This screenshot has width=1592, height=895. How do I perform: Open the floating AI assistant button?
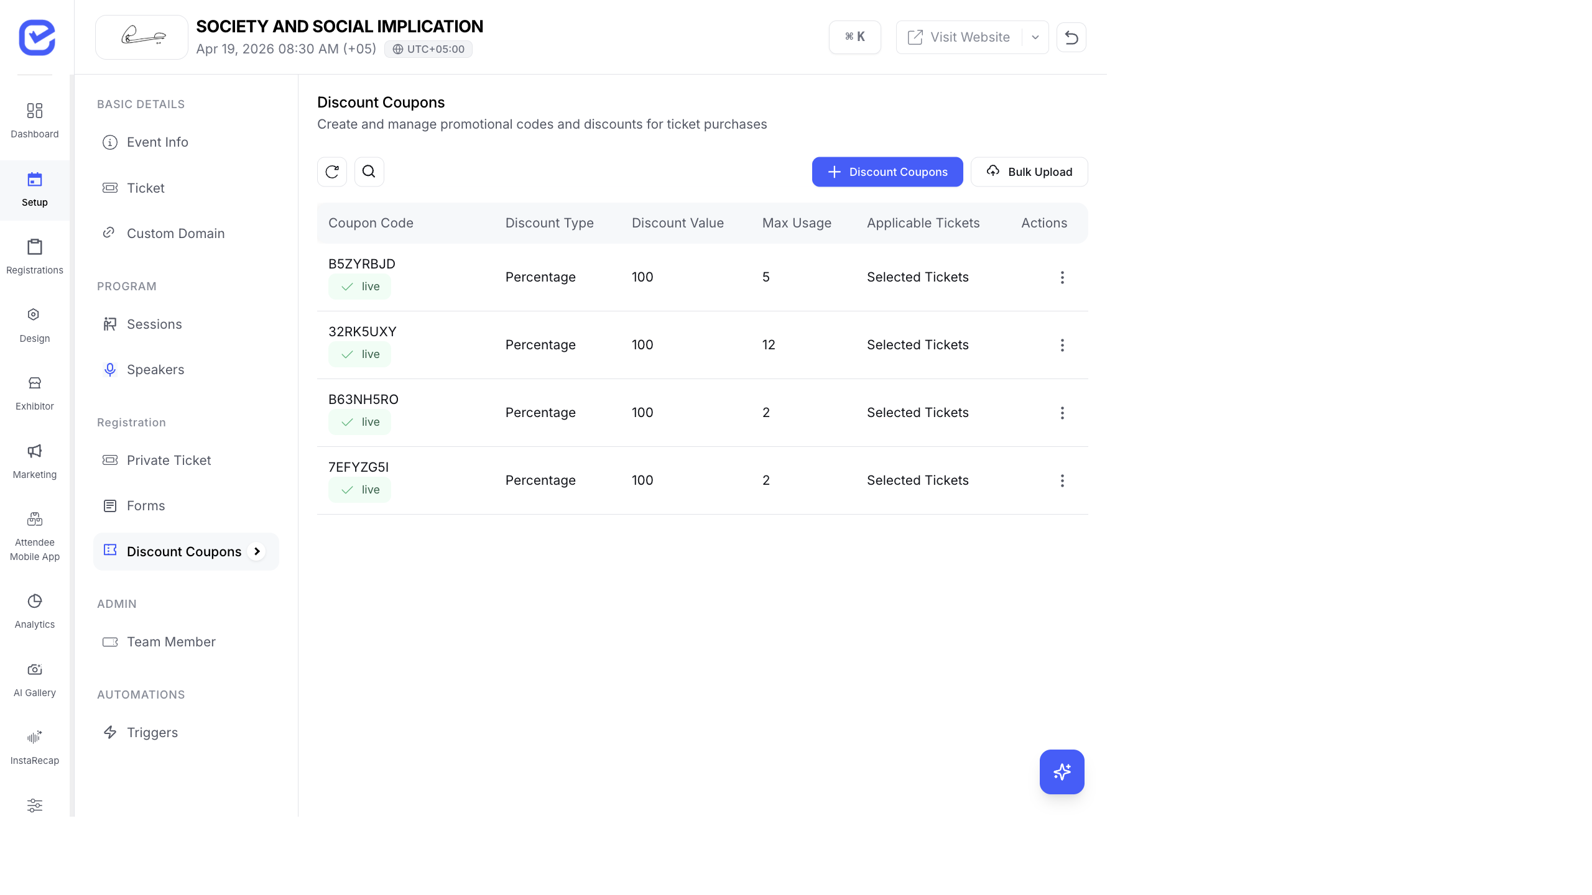point(1062,772)
